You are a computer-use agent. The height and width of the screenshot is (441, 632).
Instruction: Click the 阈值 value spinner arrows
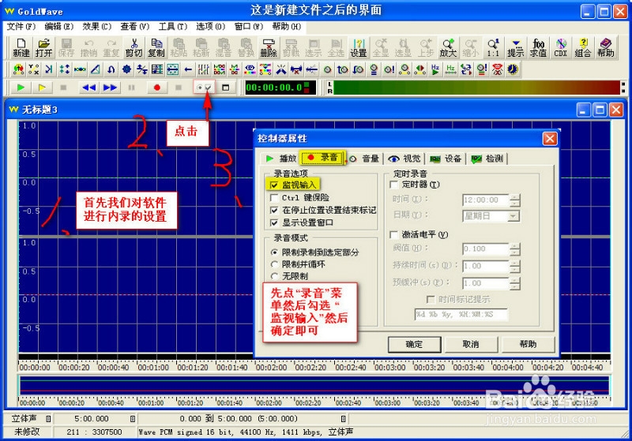(515, 249)
